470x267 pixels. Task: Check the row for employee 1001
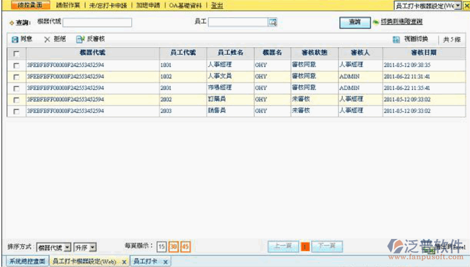click(x=16, y=65)
